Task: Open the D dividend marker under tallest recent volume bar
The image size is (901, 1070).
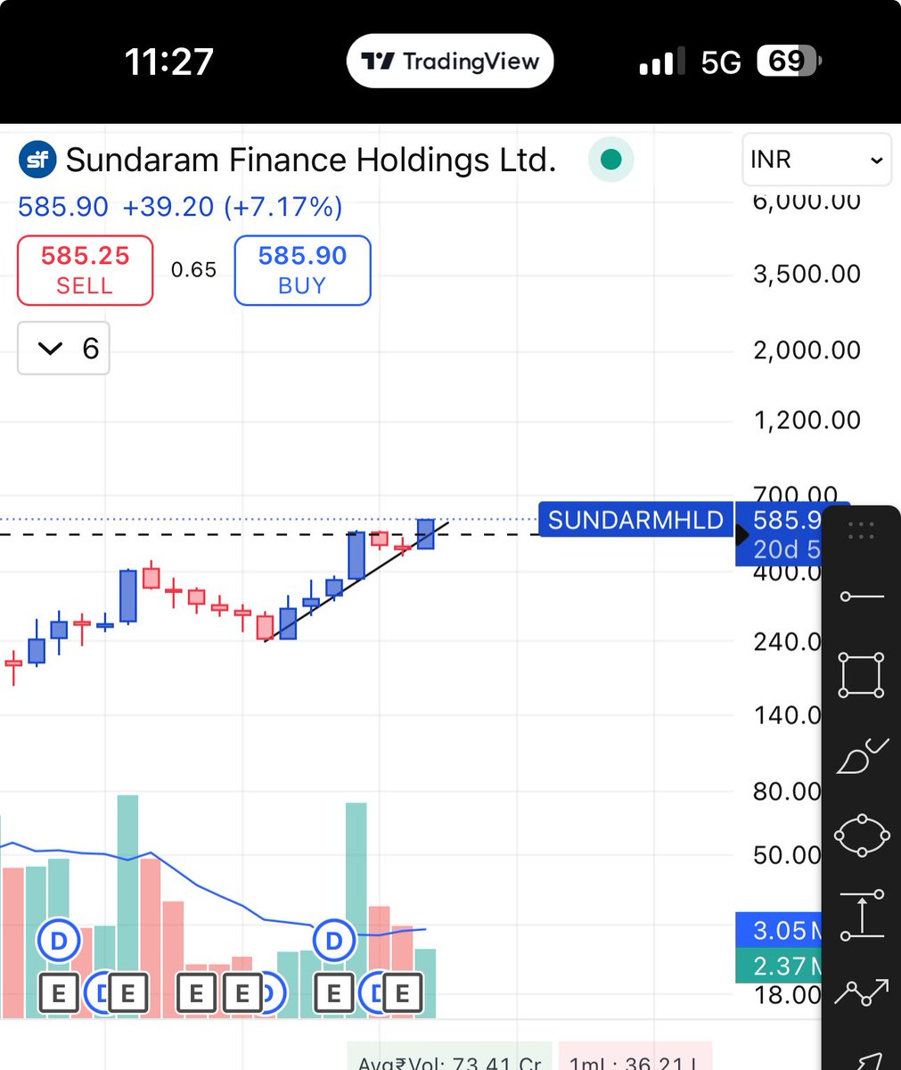Action: click(x=334, y=940)
